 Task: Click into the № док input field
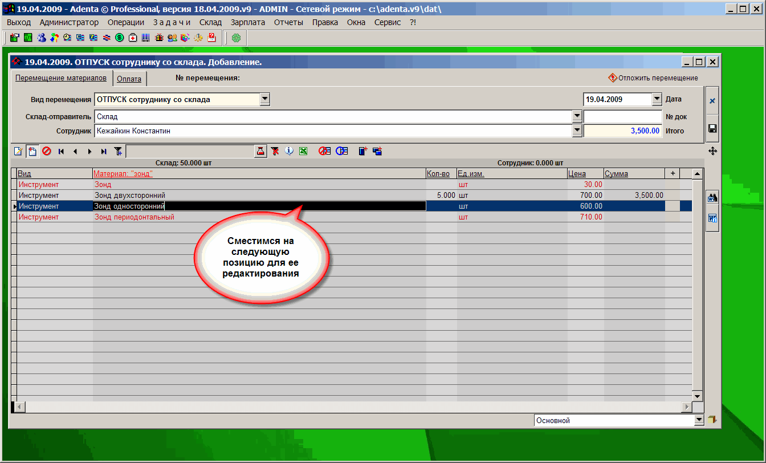pos(622,116)
